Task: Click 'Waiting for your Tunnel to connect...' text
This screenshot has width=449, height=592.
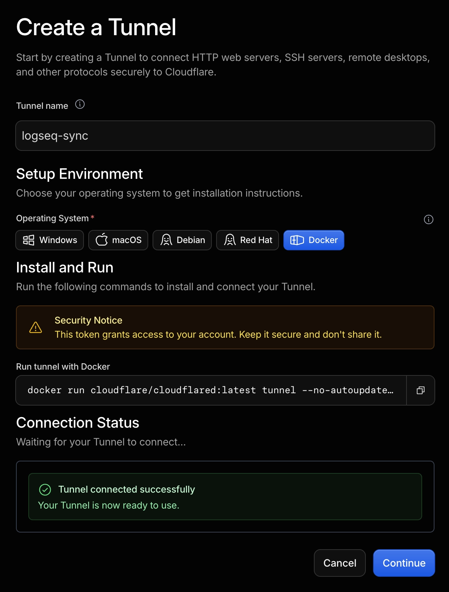Action: click(101, 442)
